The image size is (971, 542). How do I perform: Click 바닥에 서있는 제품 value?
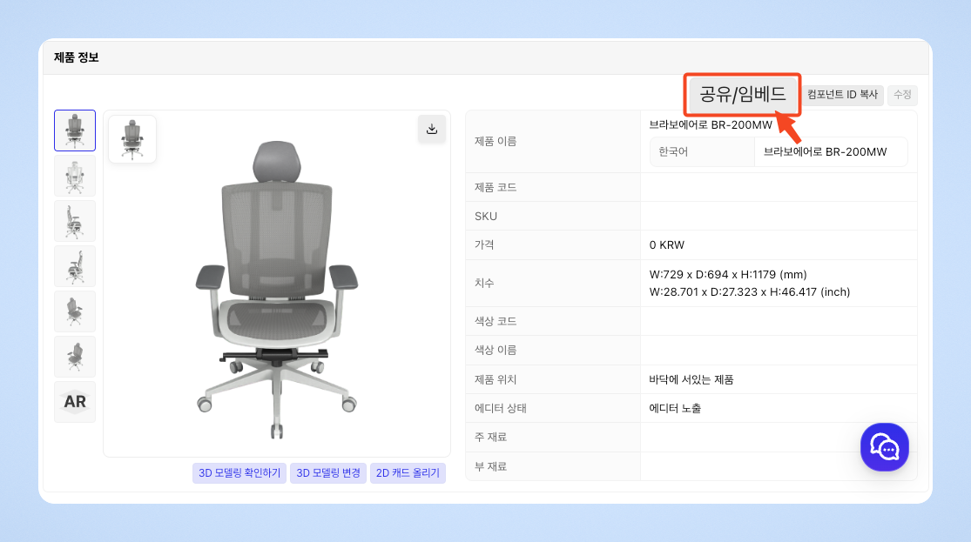691,379
